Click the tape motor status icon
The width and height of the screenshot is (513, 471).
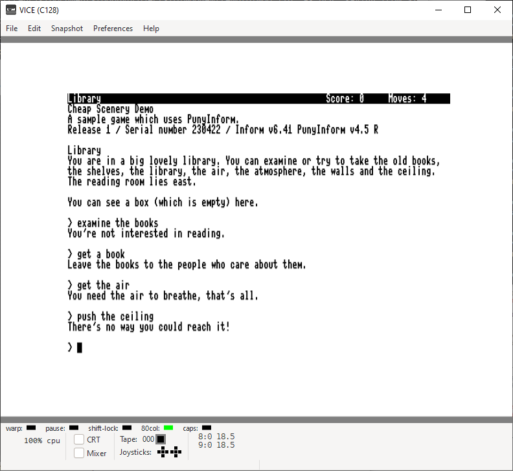coord(161,439)
